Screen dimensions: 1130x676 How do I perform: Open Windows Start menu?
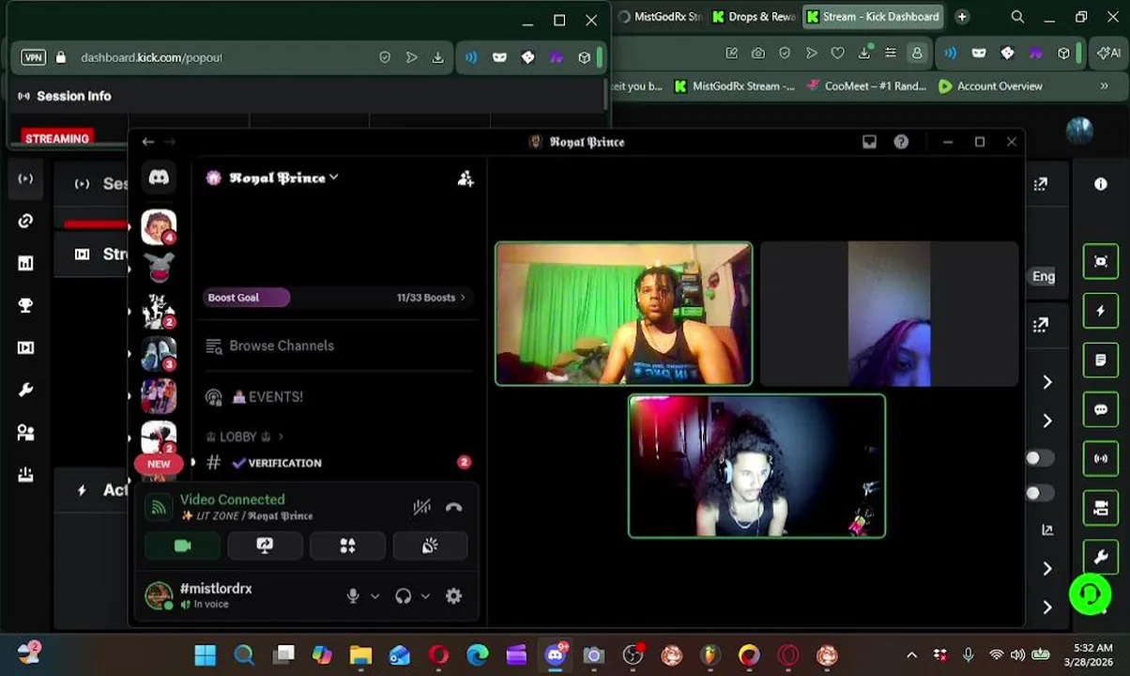[205, 654]
